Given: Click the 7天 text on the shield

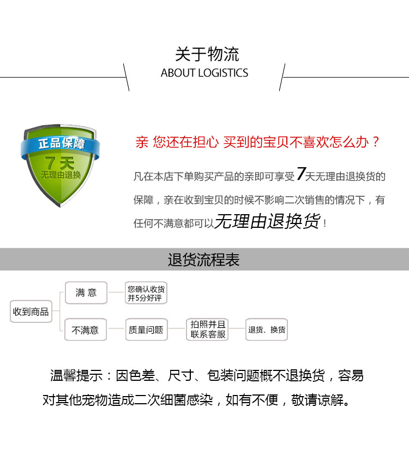Looking at the screenshot, I should (59, 163).
